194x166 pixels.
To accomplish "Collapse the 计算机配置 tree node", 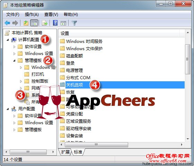I will (x=8, y=40).
